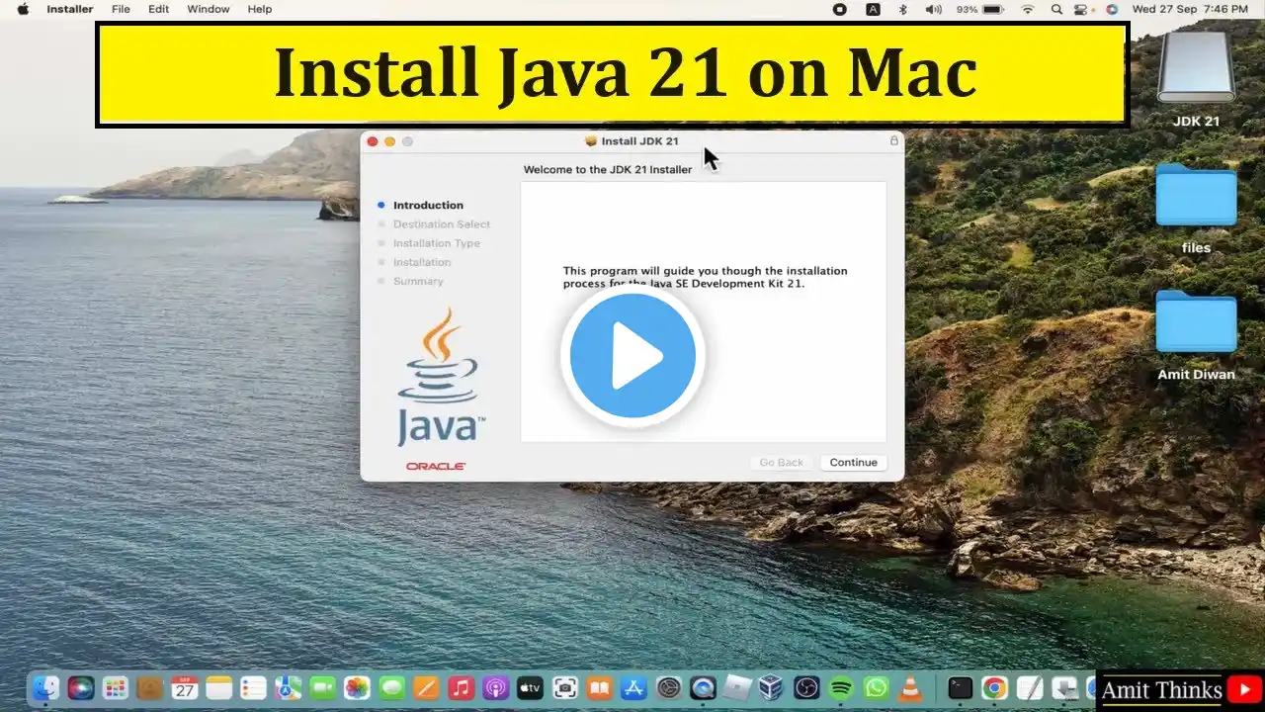Viewport: 1265px width, 712px height.
Task: Open Apple TV from the Dock
Action: [x=530, y=688]
